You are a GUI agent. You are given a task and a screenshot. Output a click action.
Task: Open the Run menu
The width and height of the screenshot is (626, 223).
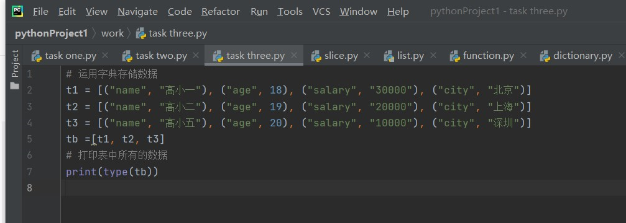[259, 12]
